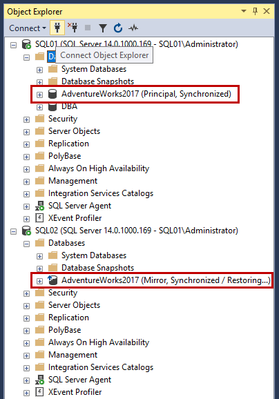The image size is (279, 399).
Task: Click the Filter funnel icon
Action: tap(103, 28)
